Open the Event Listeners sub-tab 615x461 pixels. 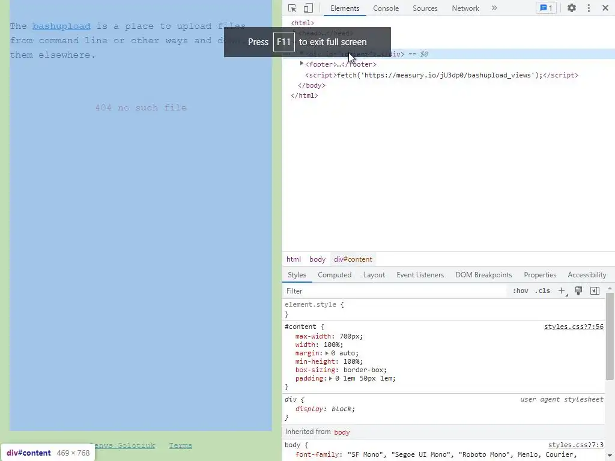click(x=420, y=275)
